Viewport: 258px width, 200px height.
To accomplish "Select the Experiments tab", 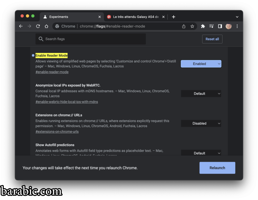I will tap(71, 17).
